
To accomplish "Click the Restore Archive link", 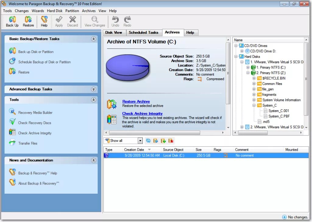I will pyautogui.click(x=136, y=101).
